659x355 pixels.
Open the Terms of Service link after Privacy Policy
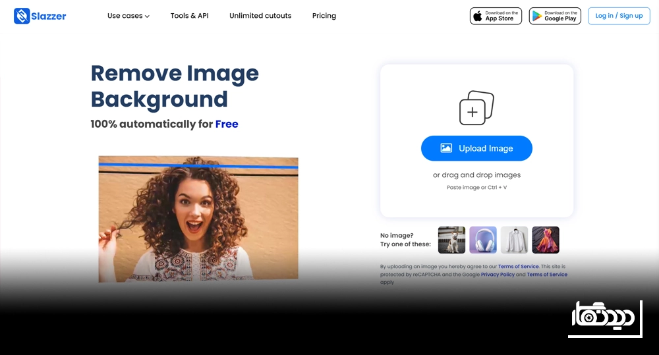point(547,275)
